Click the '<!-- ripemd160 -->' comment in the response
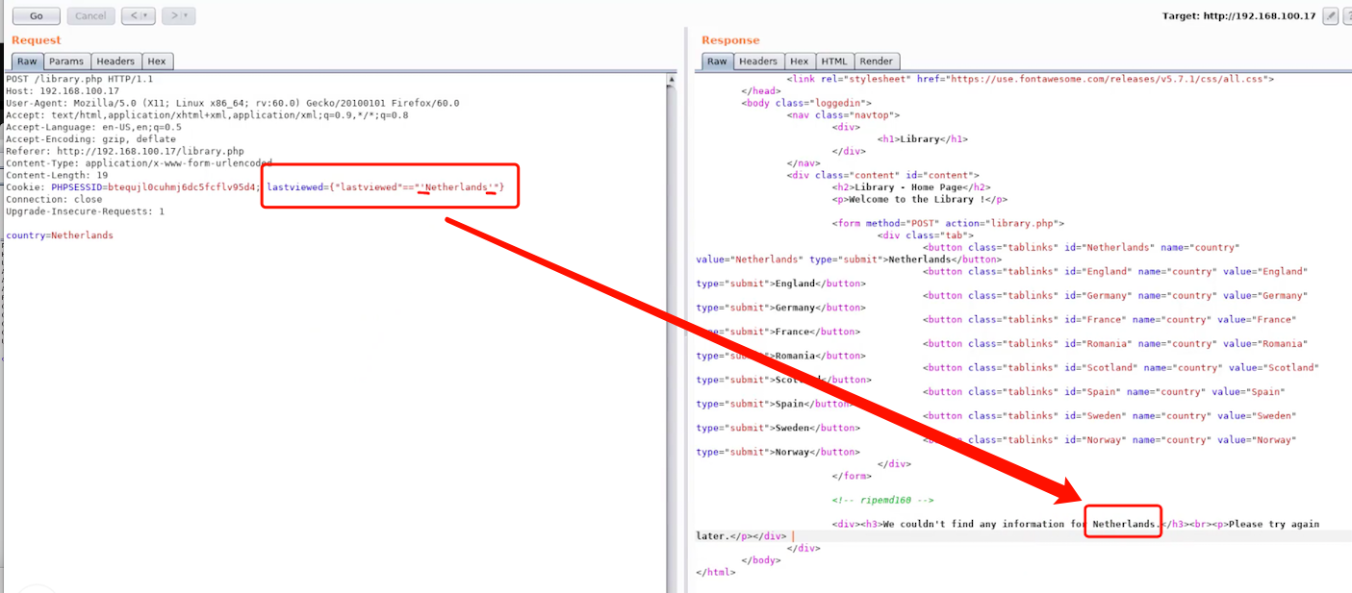The height and width of the screenshot is (593, 1352). [x=882, y=500]
